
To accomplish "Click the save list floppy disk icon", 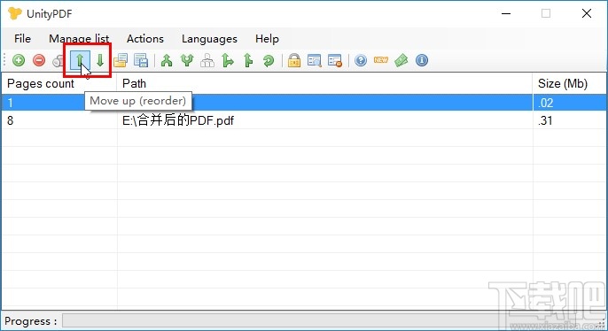I will 141,60.
